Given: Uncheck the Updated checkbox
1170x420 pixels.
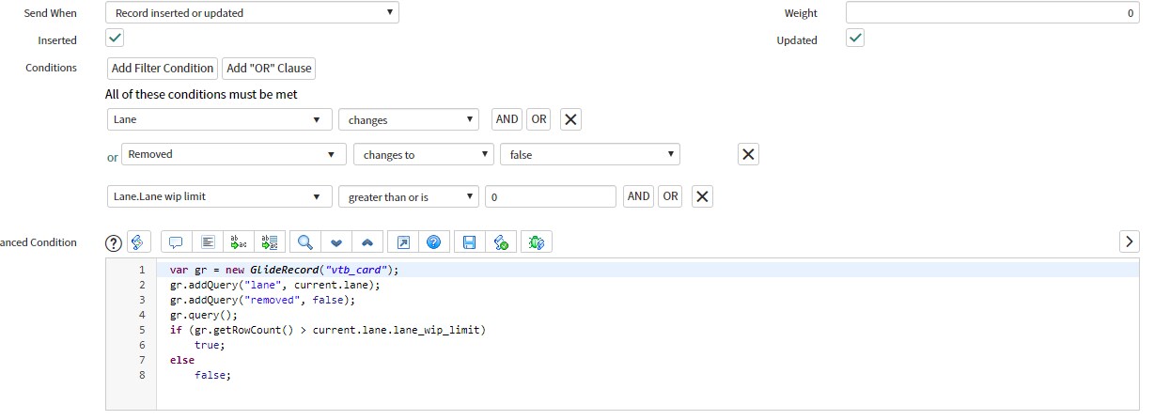Looking at the screenshot, I should [855, 39].
